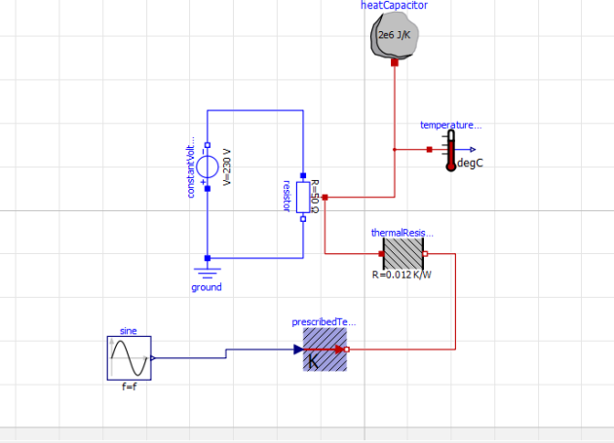Image resolution: width=614 pixels, height=443 pixels.
Task: Click the sine block output connector
Action: [x=154, y=358]
